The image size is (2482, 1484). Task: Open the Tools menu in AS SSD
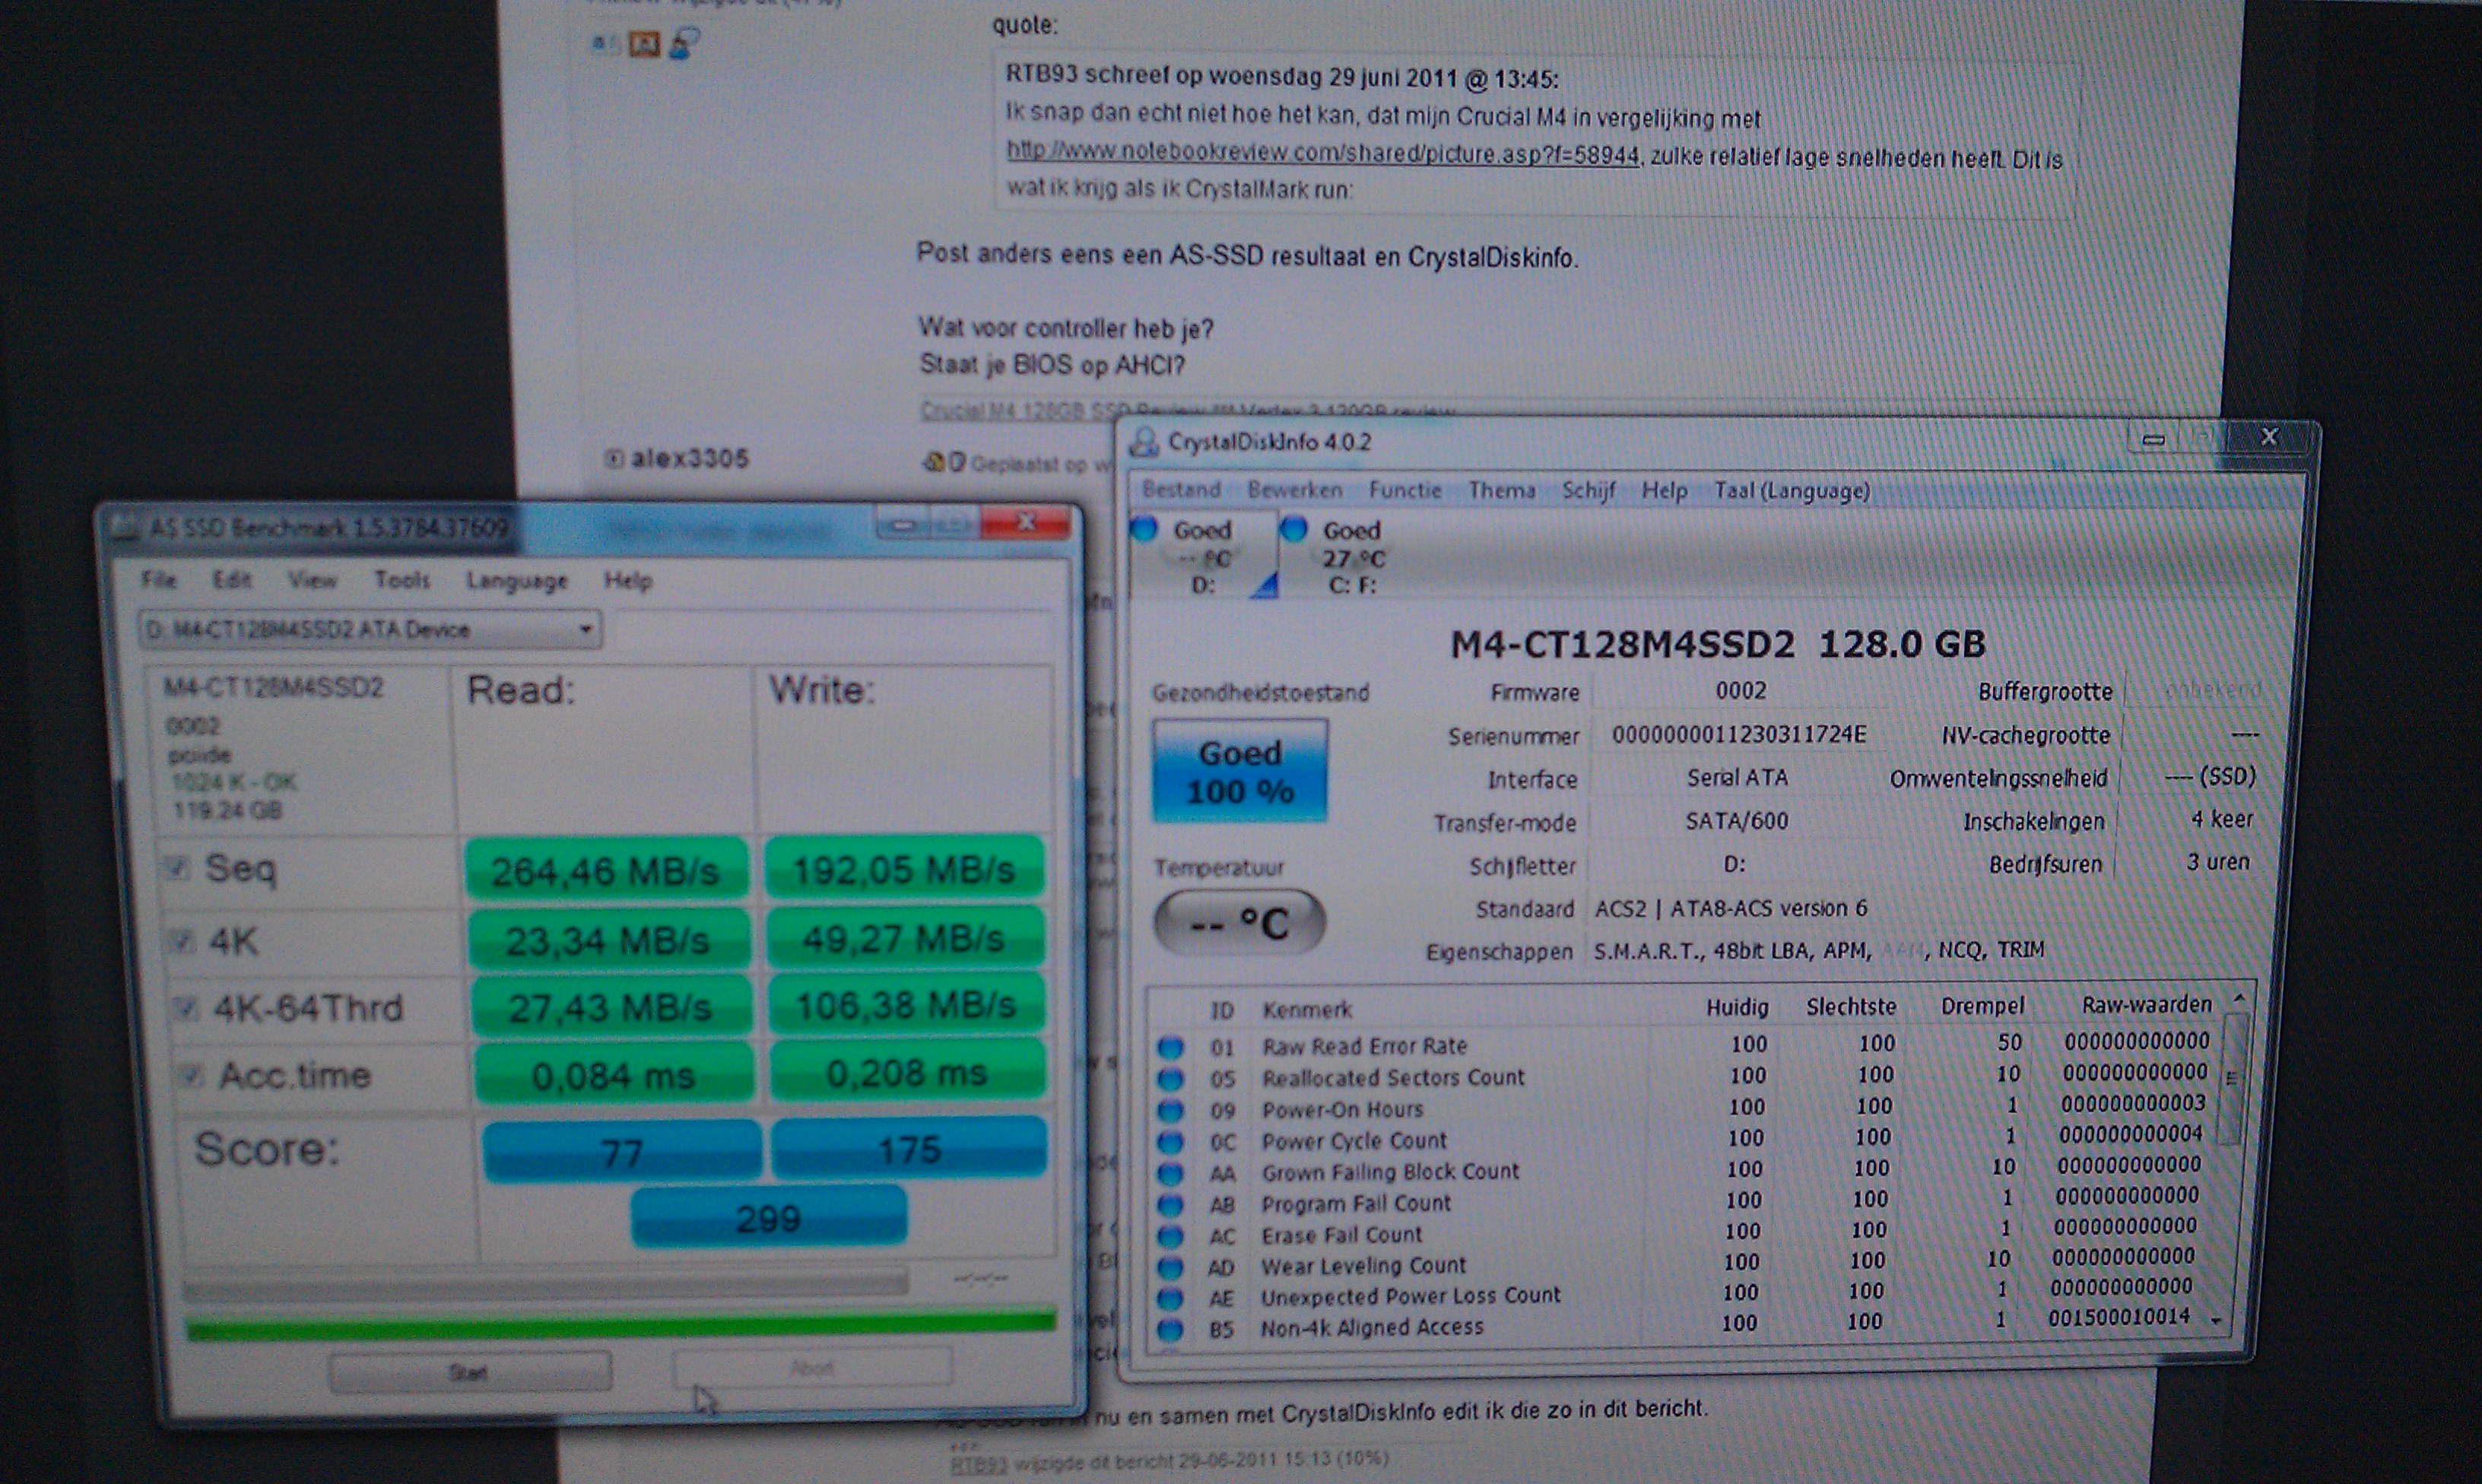point(402,580)
